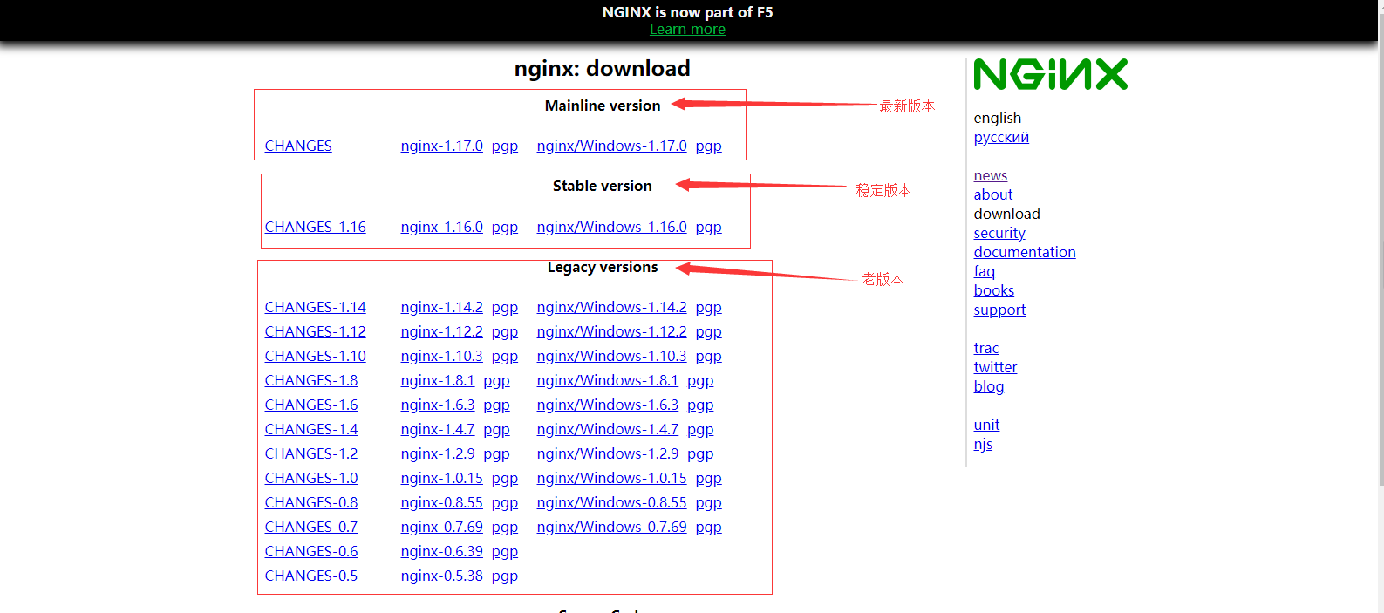Image resolution: width=1384 pixels, height=613 pixels.
Task: Download nginx-1.6.3
Action: pos(438,405)
